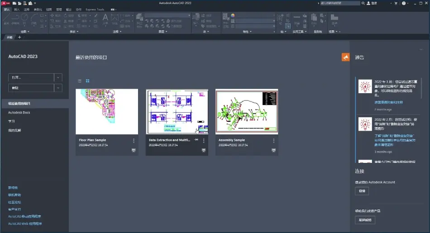Click the 新建 (New) button
The height and width of the screenshot is (233, 430).
click(31, 88)
